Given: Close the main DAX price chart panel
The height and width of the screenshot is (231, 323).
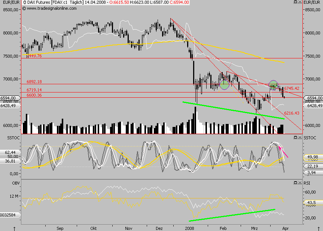Looking at the screenshot, I should click(300, 2).
